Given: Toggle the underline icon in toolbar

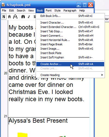Looking at the screenshot, I should [x=35, y=16].
